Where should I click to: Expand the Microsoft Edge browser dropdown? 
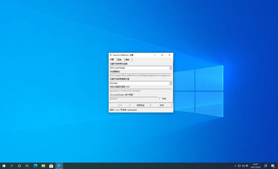click(170, 68)
